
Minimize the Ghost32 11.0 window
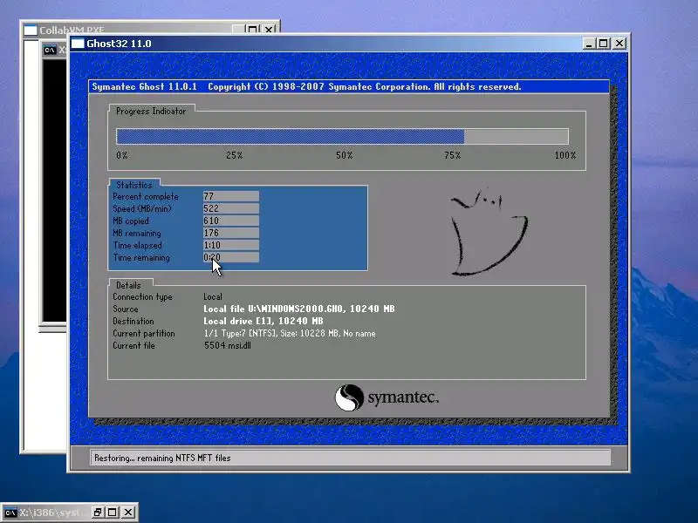pyautogui.click(x=589, y=43)
